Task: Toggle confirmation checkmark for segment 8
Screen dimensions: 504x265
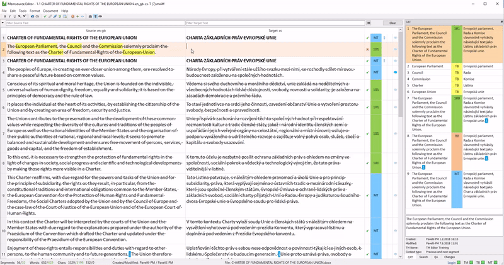Action: 367,163
